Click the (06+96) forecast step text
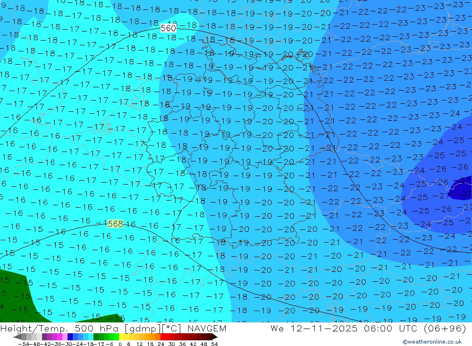This screenshot has width=472, height=346. [444, 328]
